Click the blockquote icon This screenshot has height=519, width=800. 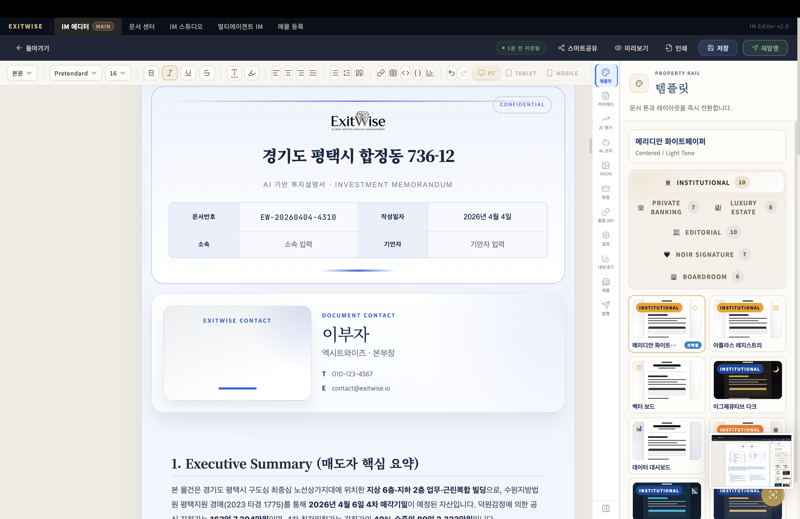359,73
